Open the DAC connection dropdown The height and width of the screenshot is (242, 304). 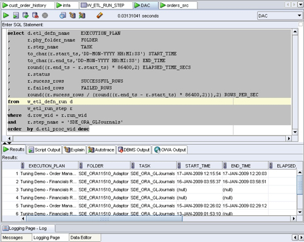coord(280,16)
